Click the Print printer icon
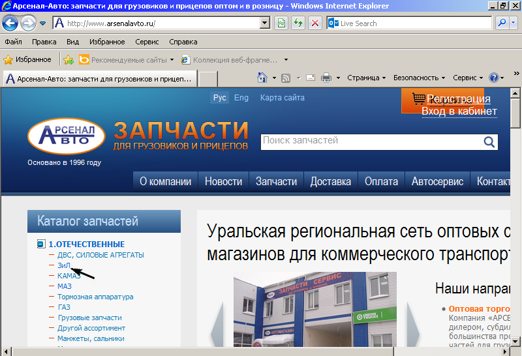Image resolution: width=522 pixels, height=356 pixels. tap(326, 78)
